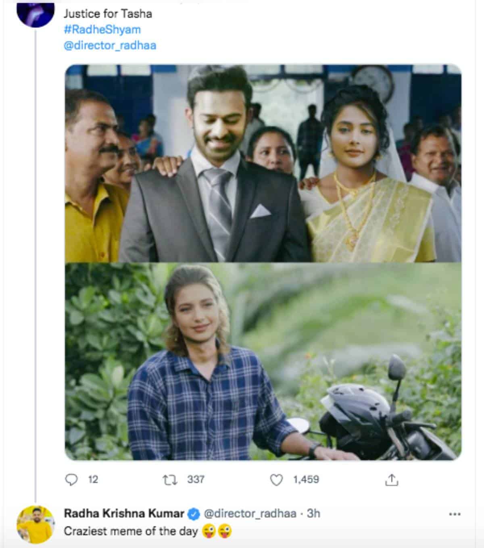
Task: Click the blue verified badge
Action: 194,514
